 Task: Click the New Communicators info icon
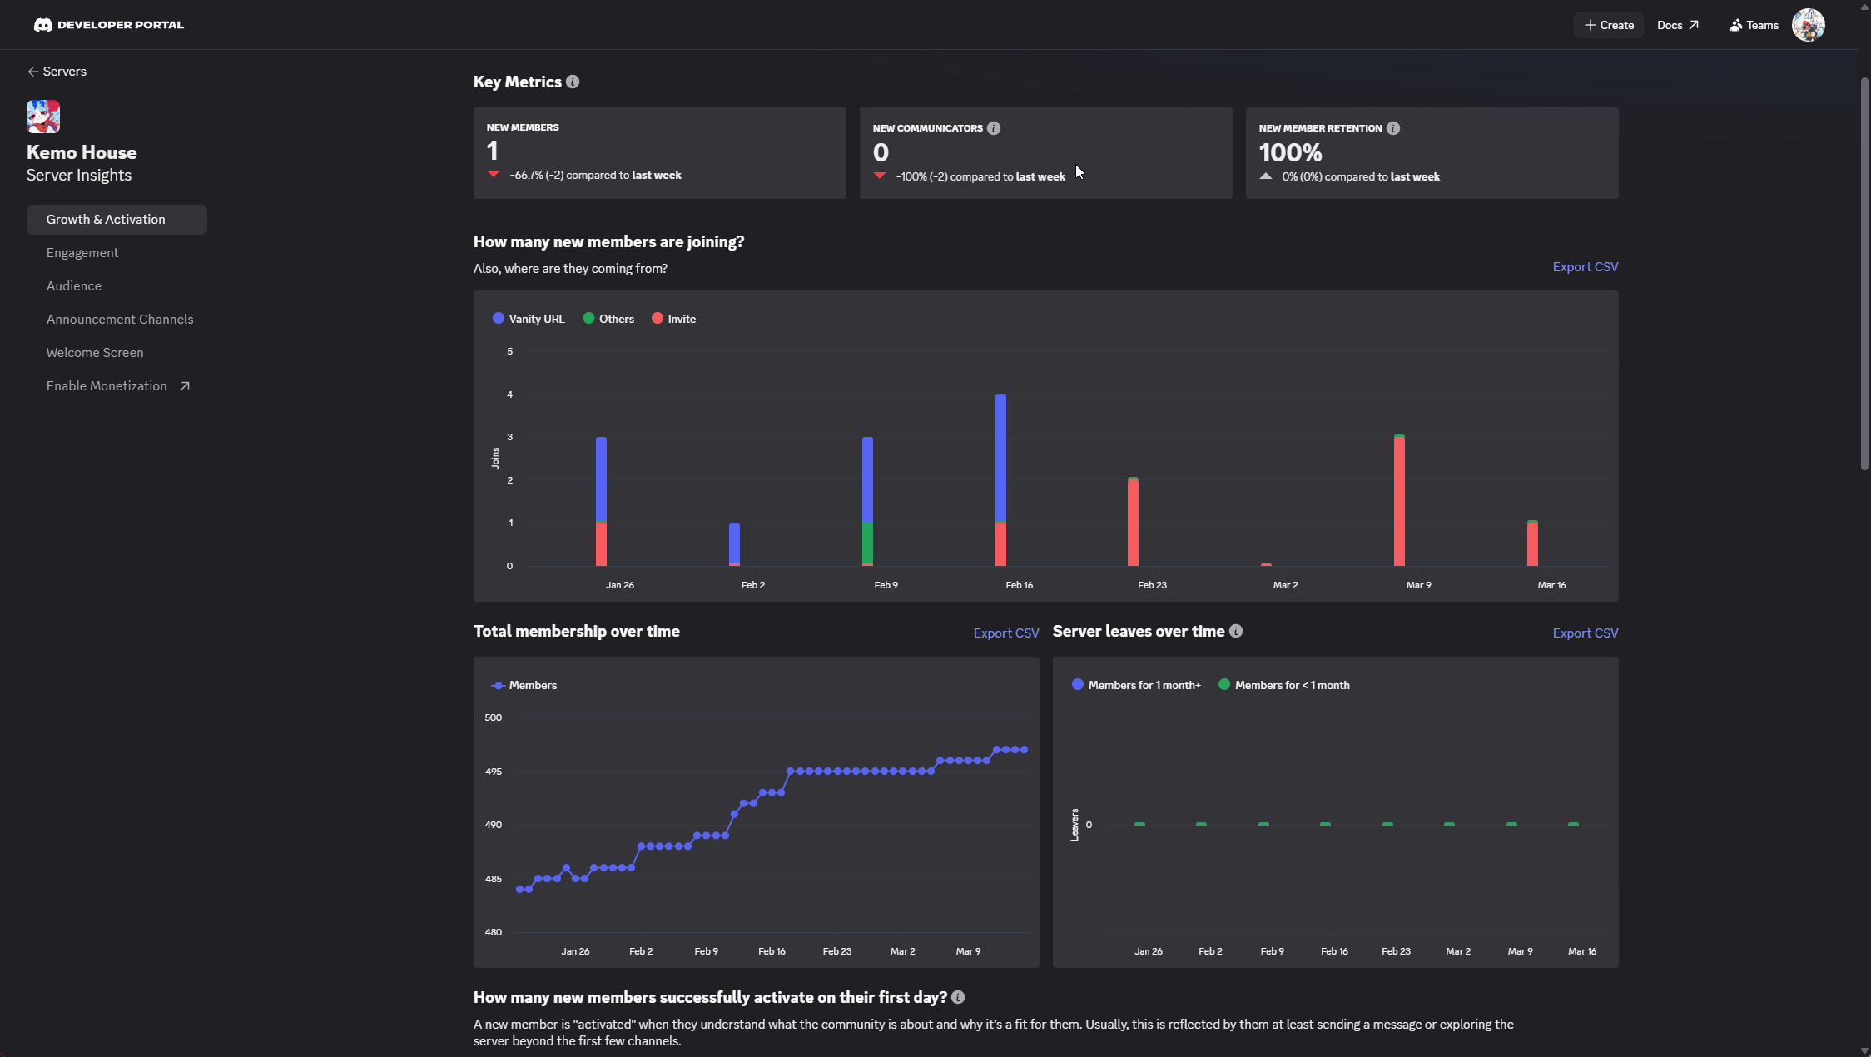(994, 128)
